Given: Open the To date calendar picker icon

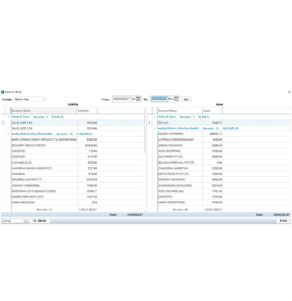Looking at the screenshot, I should click(176, 99).
